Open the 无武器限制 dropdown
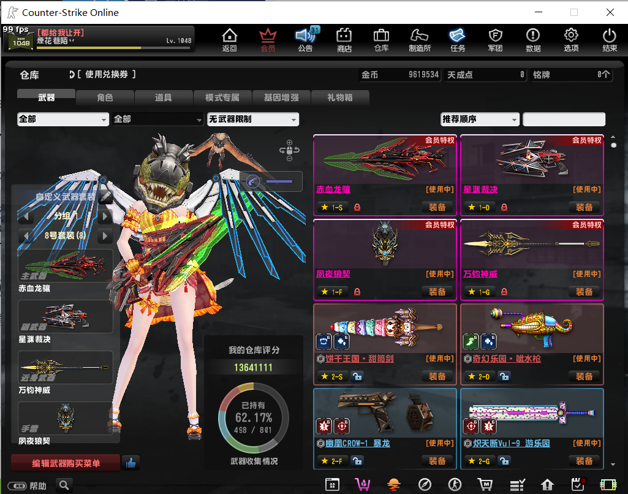This screenshot has height=494, width=628. click(x=252, y=119)
